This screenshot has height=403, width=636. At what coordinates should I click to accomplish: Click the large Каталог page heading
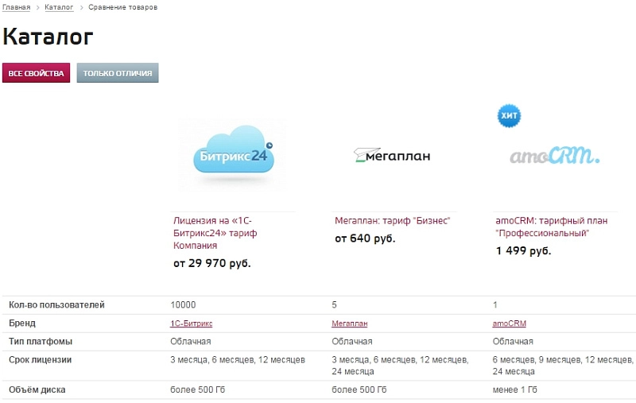click(48, 37)
